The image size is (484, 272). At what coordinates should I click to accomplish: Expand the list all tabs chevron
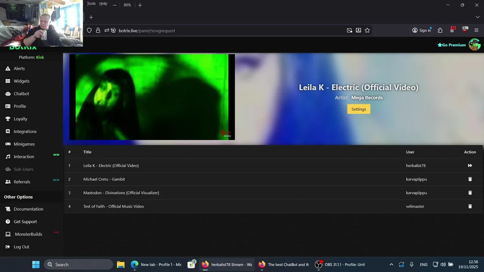(x=477, y=17)
